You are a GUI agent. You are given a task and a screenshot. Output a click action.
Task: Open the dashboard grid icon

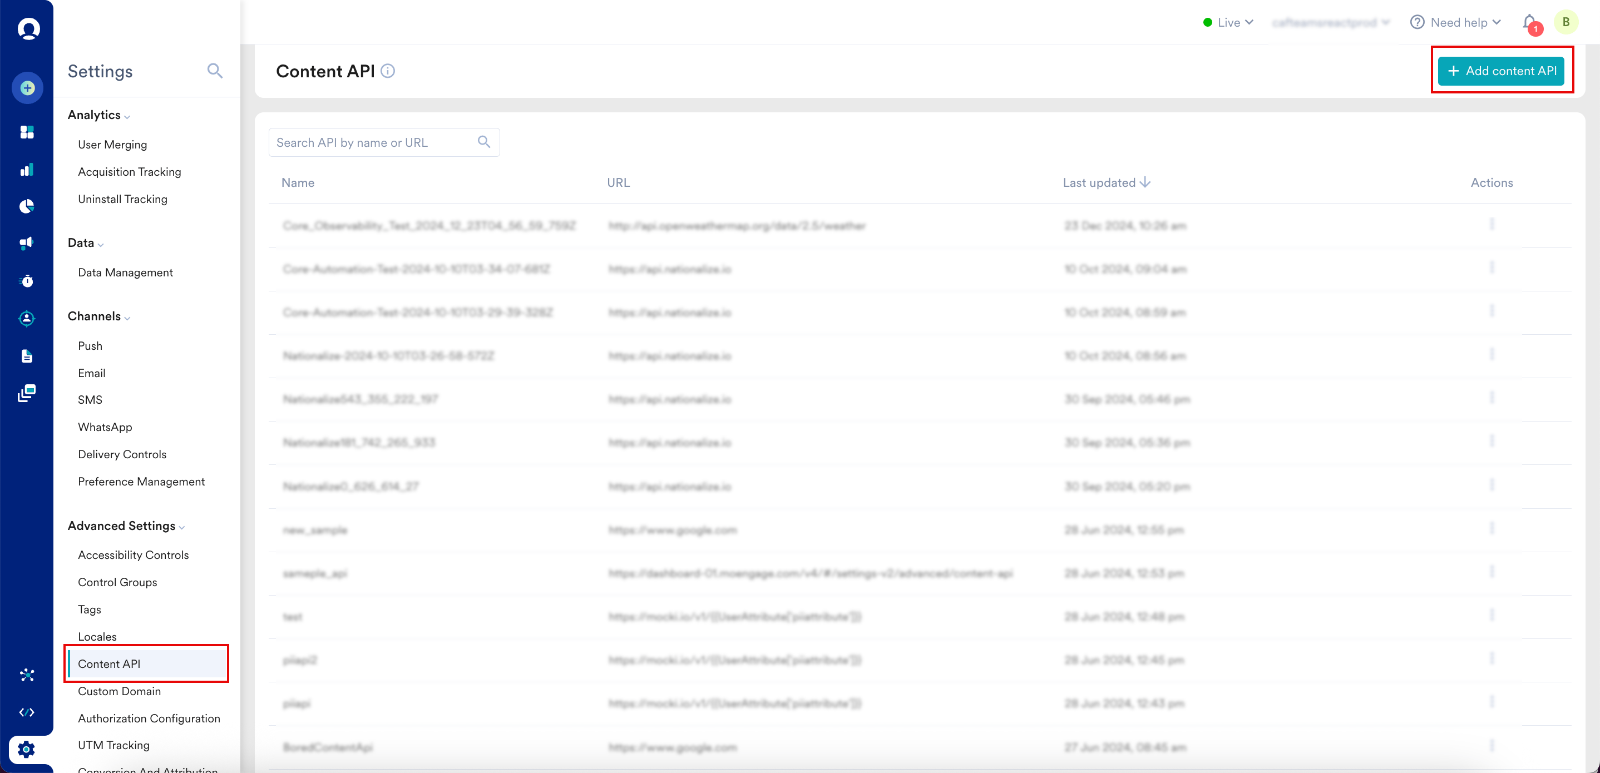pos(27,132)
